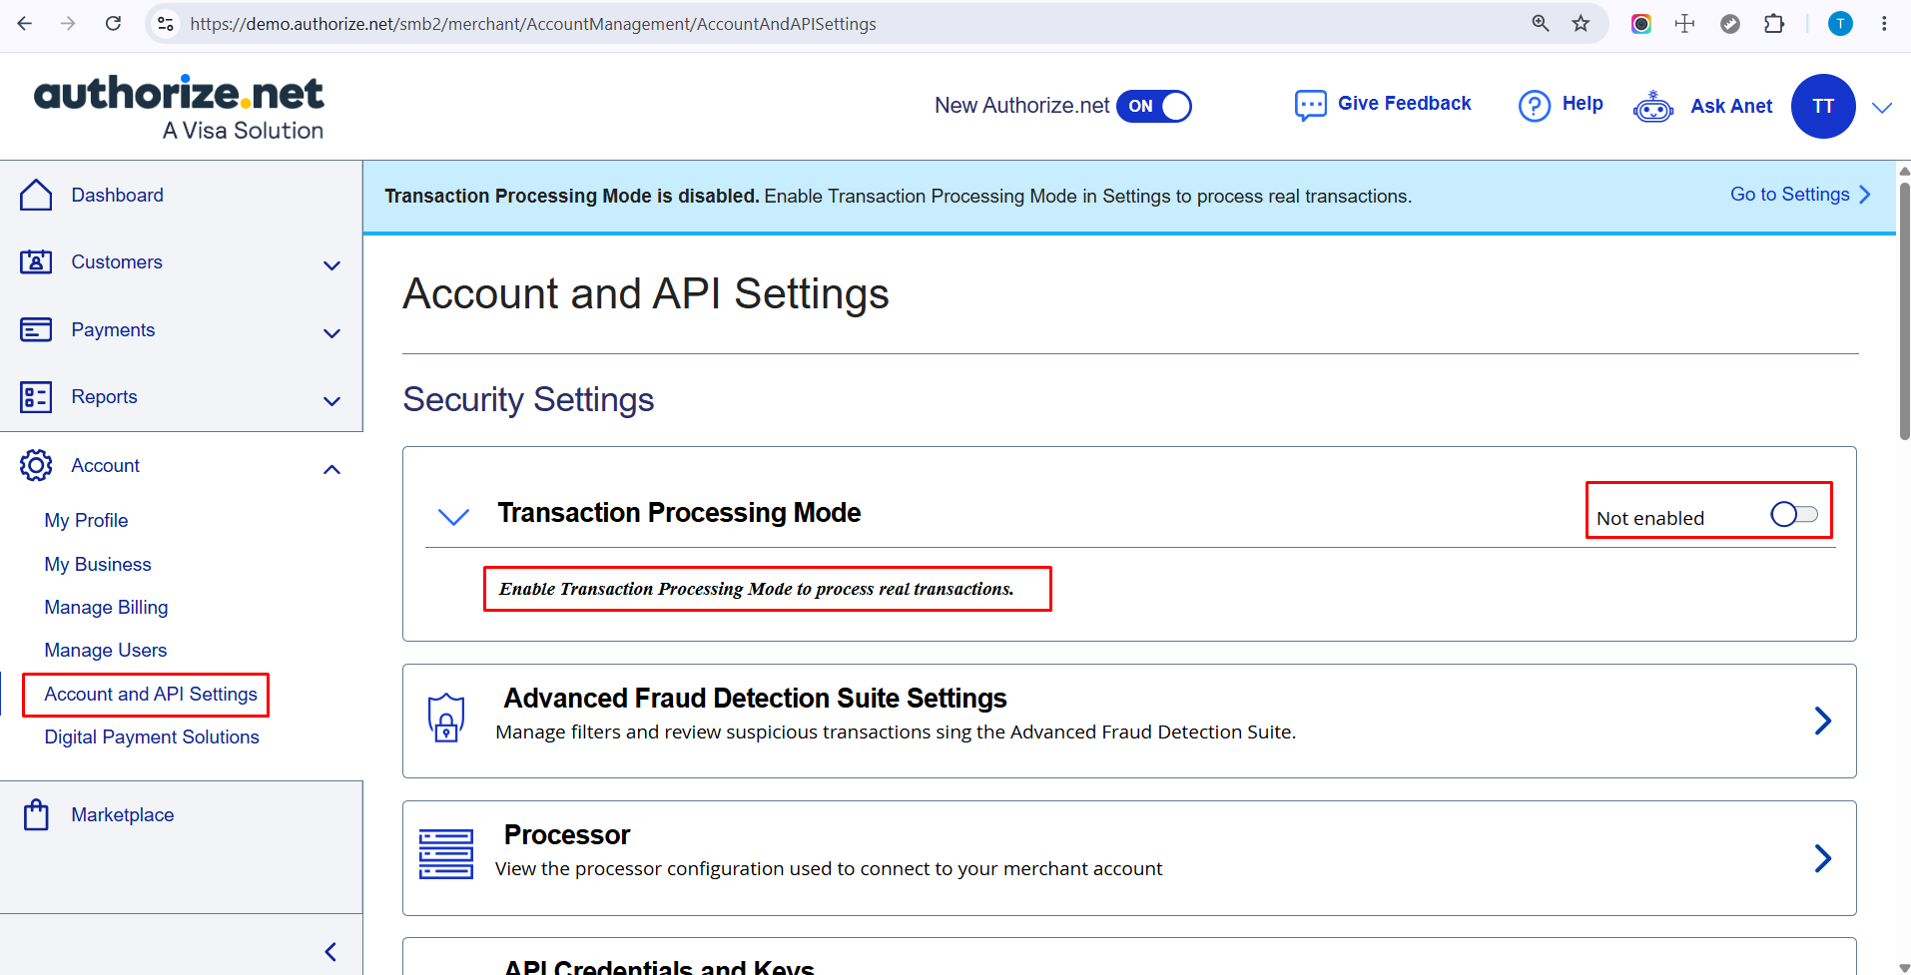Viewport: 1911px width, 975px height.
Task: Collapse the Transaction Processing Mode section chevron
Action: [453, 516]
